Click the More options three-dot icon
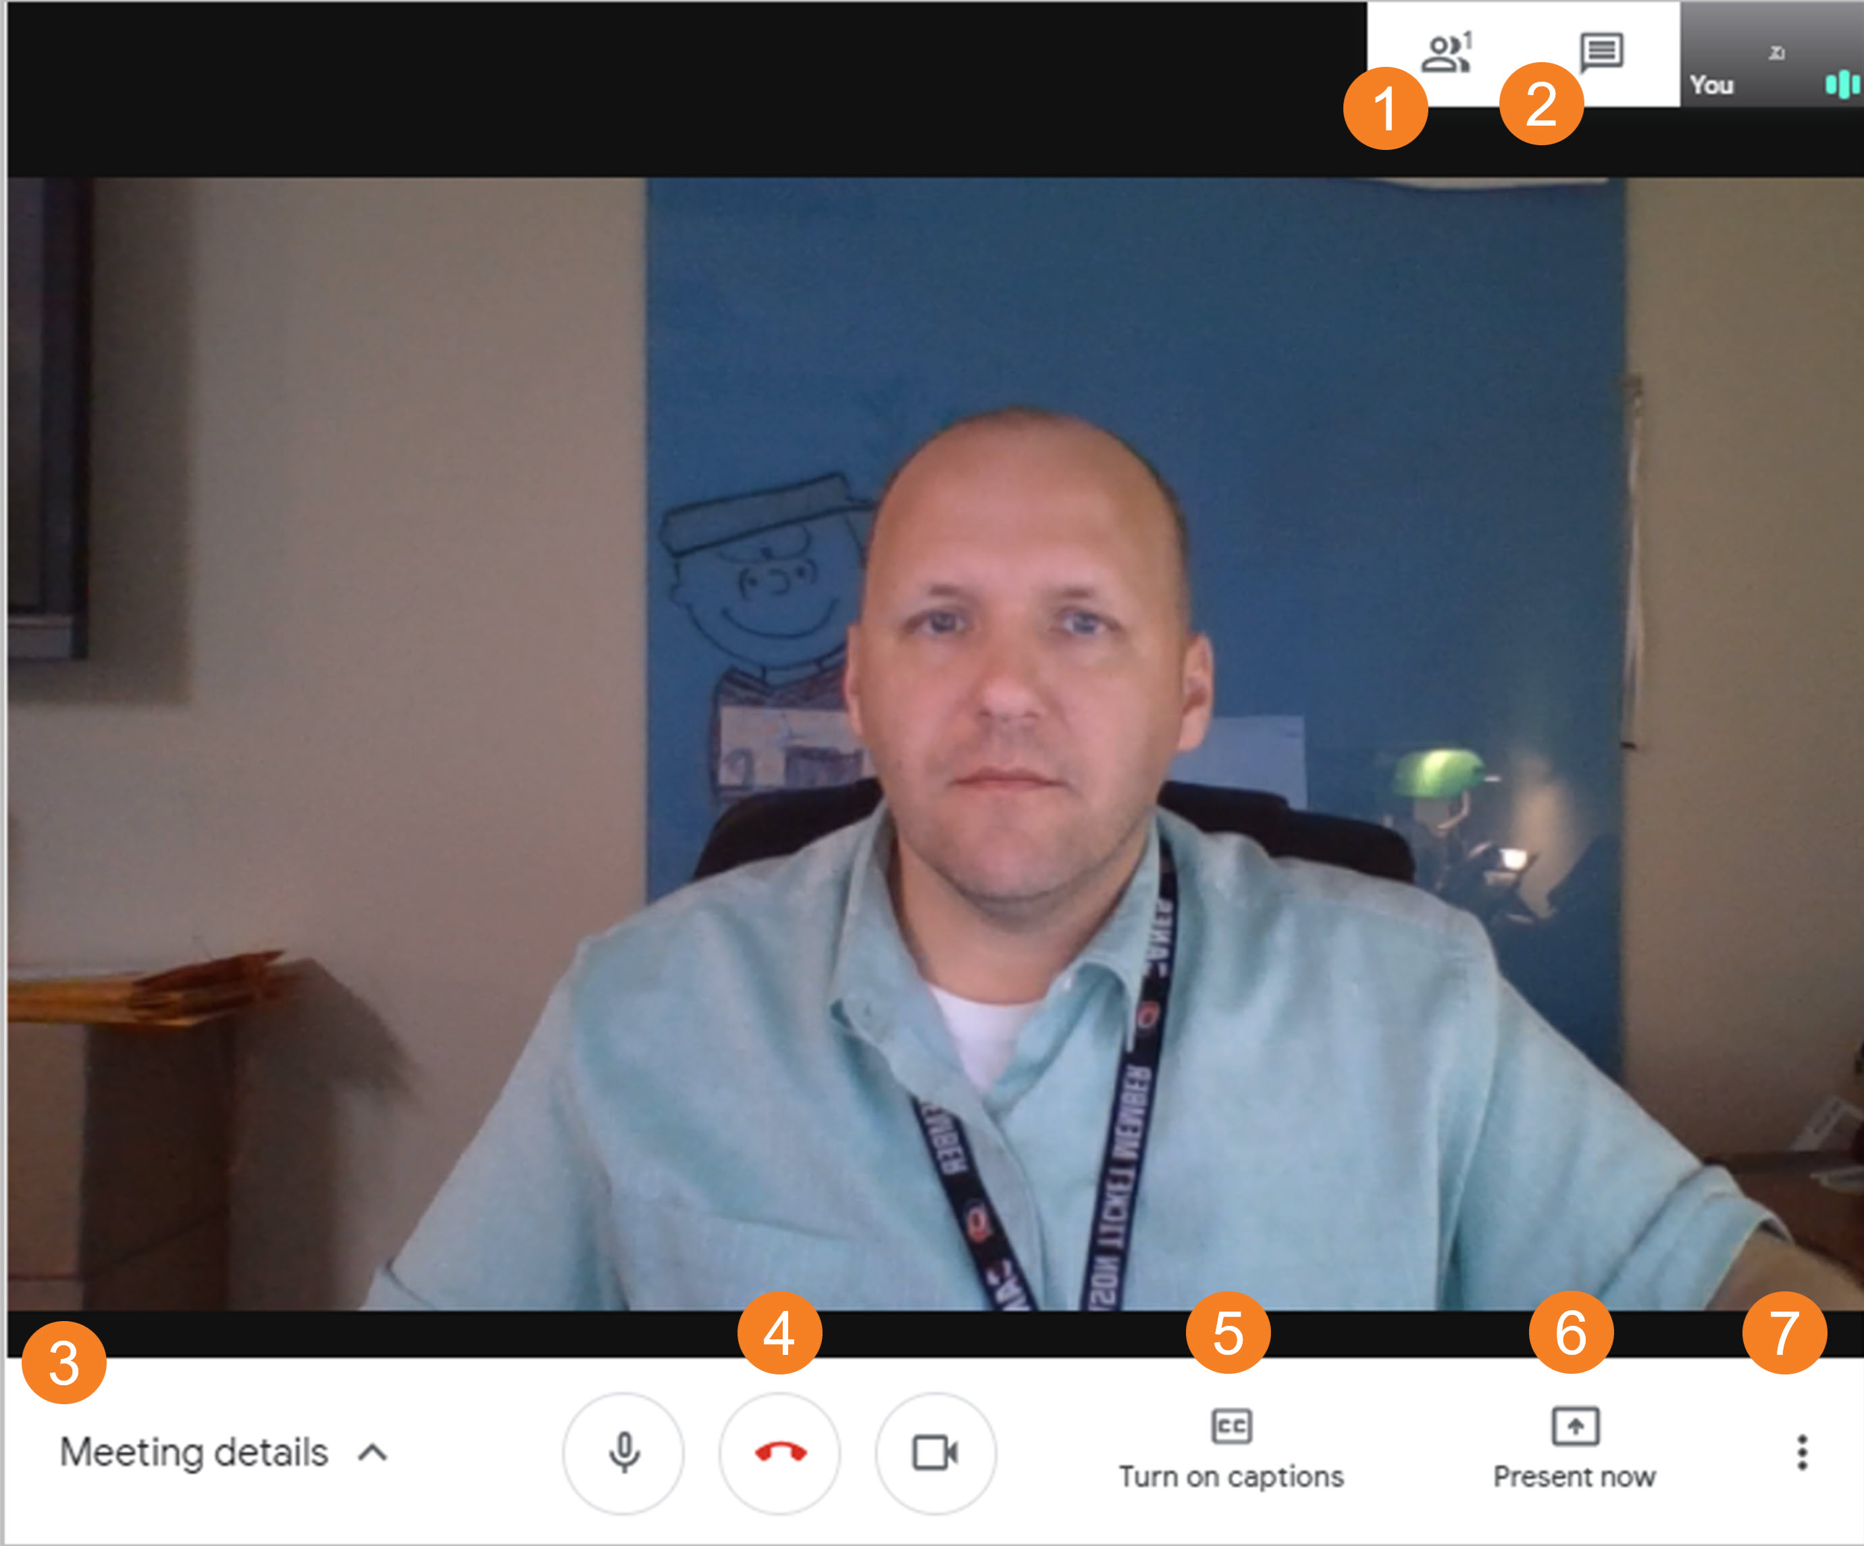The height and width of the screenshot is (1546, 1864). coord(1802,1453)
